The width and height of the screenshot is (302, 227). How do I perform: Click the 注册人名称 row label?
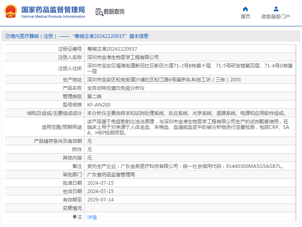click(70, 57)
